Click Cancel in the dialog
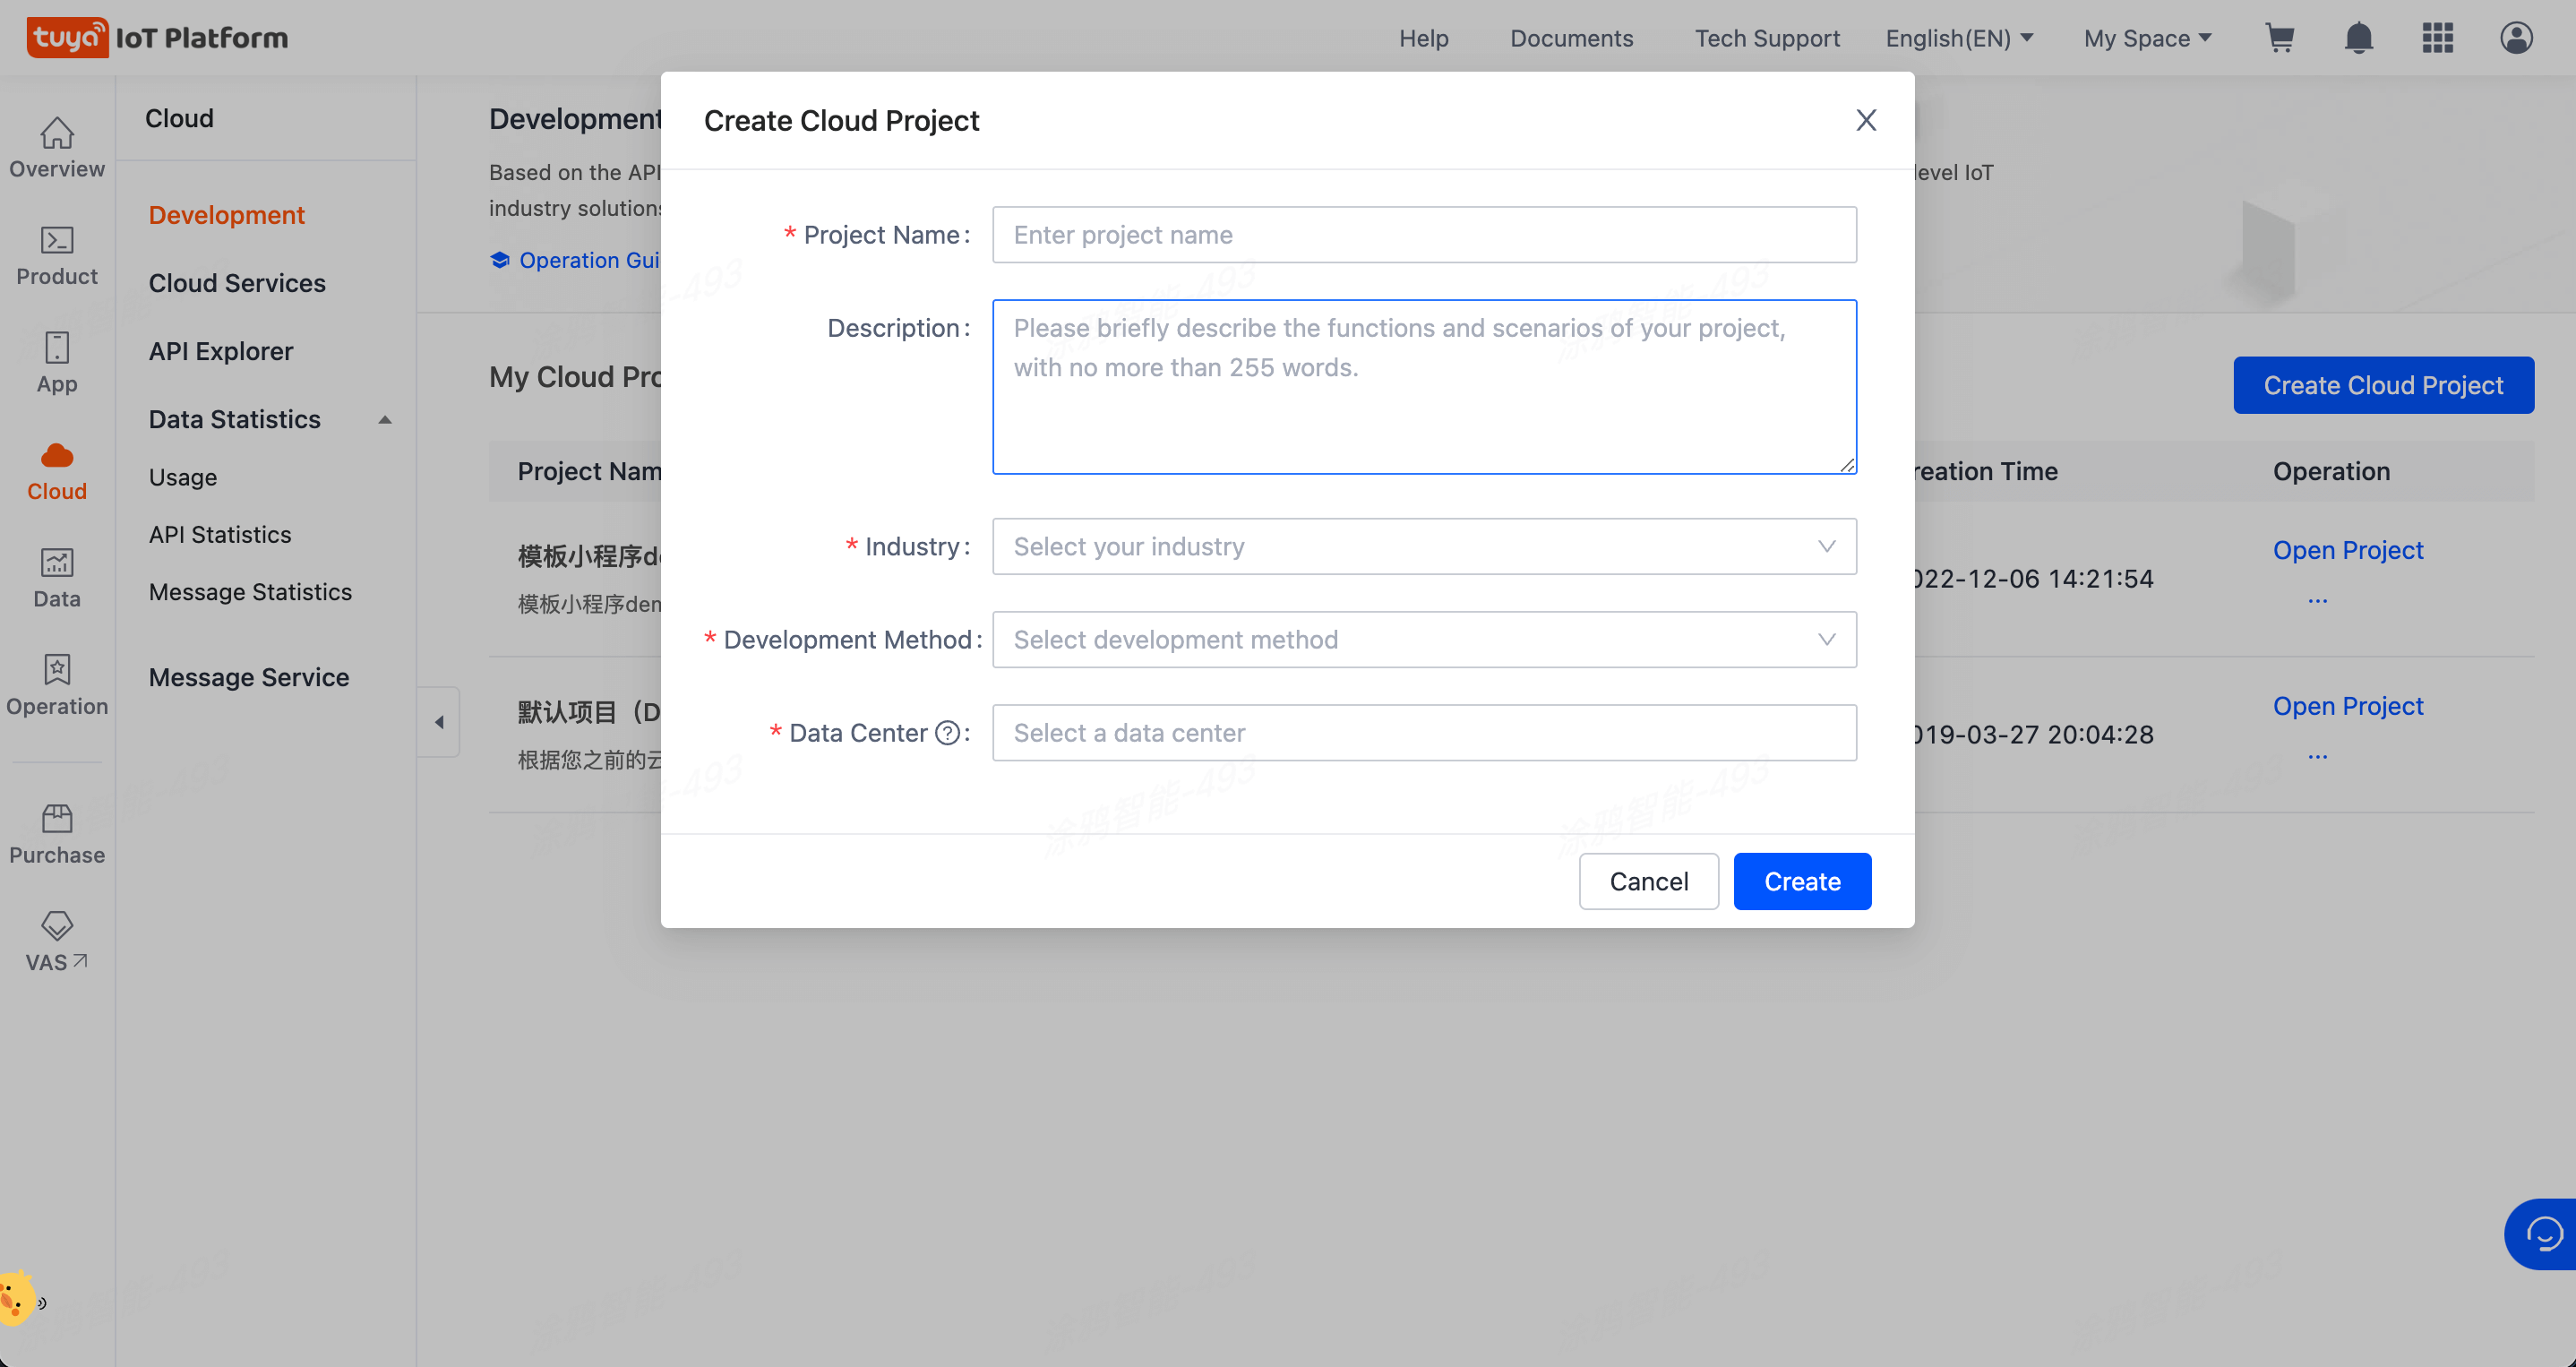Viewport: 2576px width, 1367px height. tap(1648, 881)
